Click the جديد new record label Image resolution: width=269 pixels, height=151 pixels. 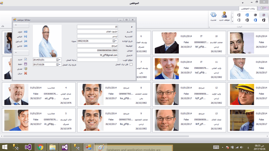click(x=20, y=59)
